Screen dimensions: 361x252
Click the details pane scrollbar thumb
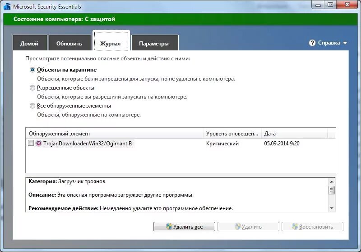[332, 190]
